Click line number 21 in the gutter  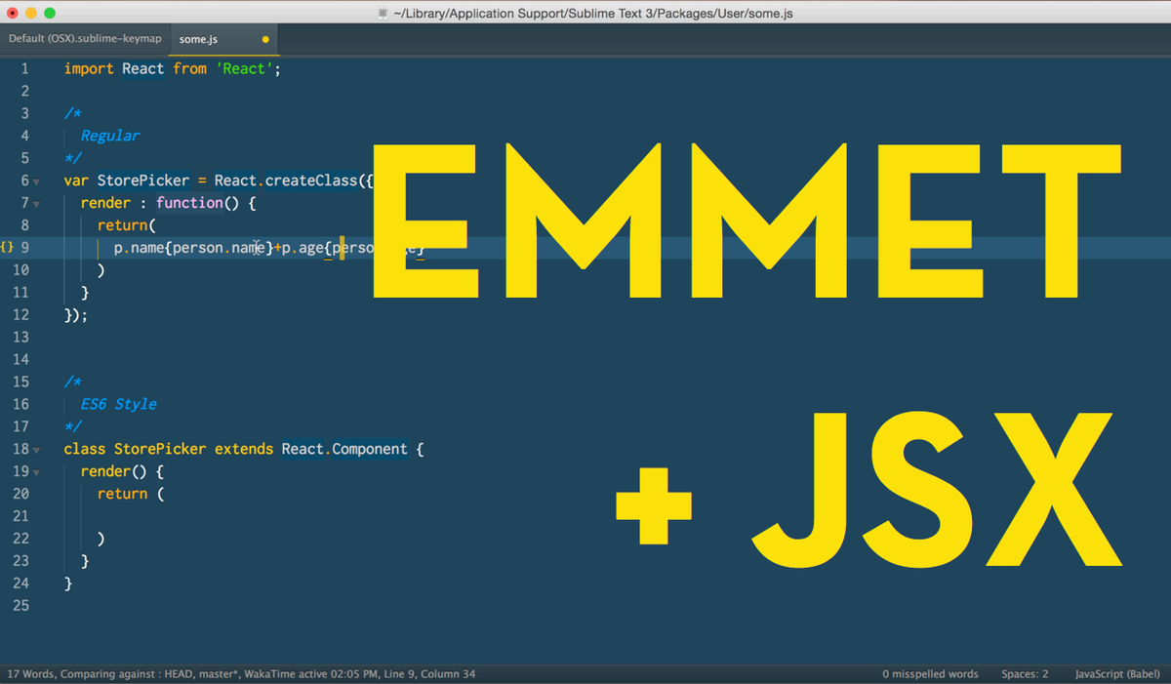20,515
